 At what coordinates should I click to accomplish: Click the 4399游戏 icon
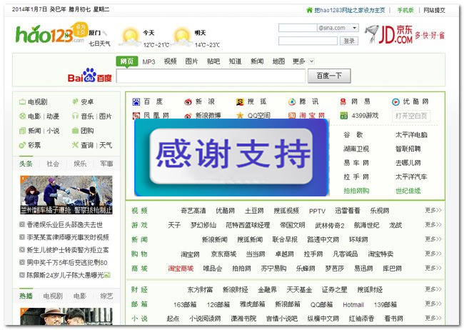click(x=344, y=116)
